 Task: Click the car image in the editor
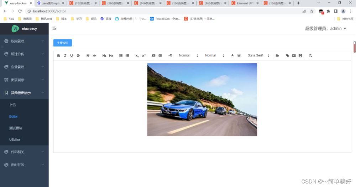[202, 99]
